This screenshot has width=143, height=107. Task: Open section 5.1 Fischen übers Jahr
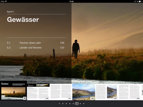click(x=35, y=43)
